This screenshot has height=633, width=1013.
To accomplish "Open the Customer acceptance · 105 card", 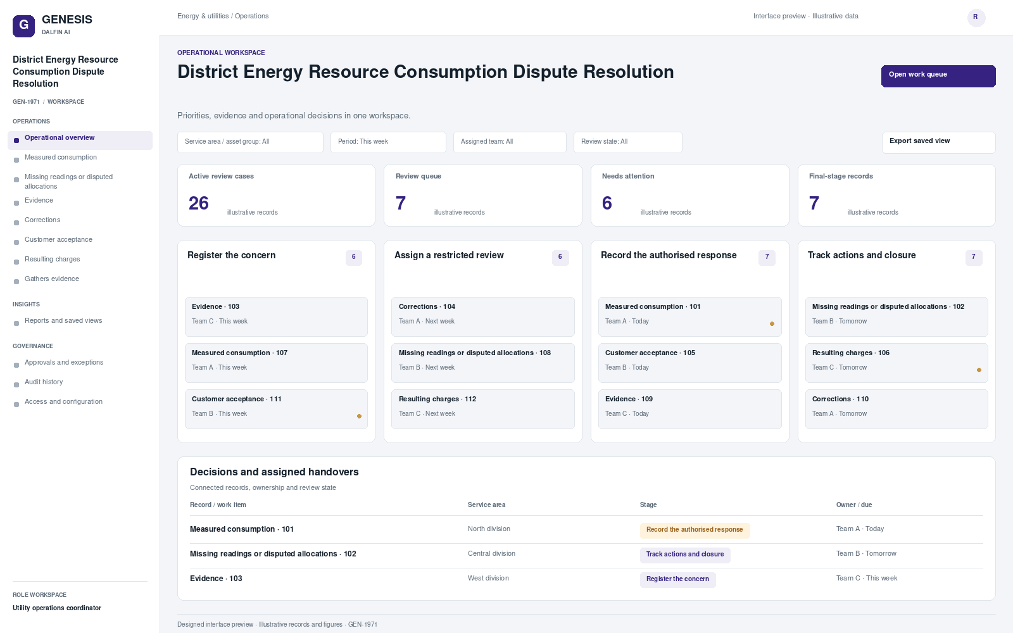I will point(689,363).
